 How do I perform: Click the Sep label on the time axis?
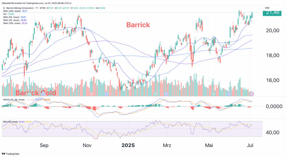[x=44, y=145]
